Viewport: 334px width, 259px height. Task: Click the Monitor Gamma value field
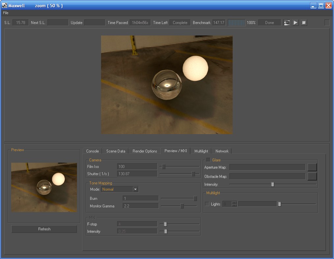point(141,206)
